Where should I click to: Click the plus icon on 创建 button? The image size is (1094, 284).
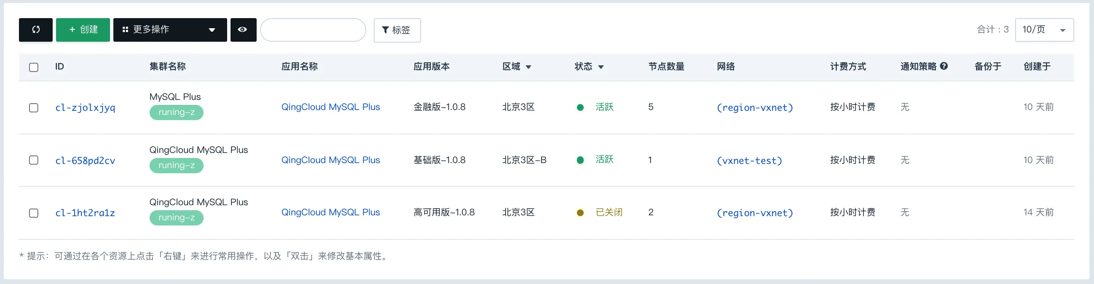pos(72,30)
